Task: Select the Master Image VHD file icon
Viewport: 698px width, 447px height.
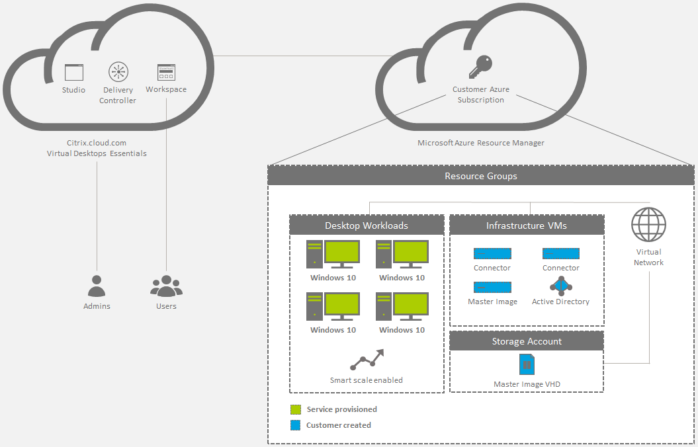Action: coord(527,365)
